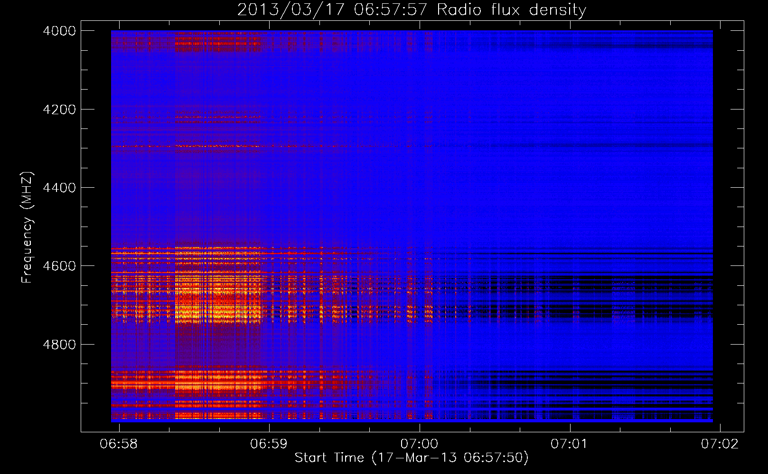Click the '07:02' time axis label
The image size is (768, 474).
(720, 444)
